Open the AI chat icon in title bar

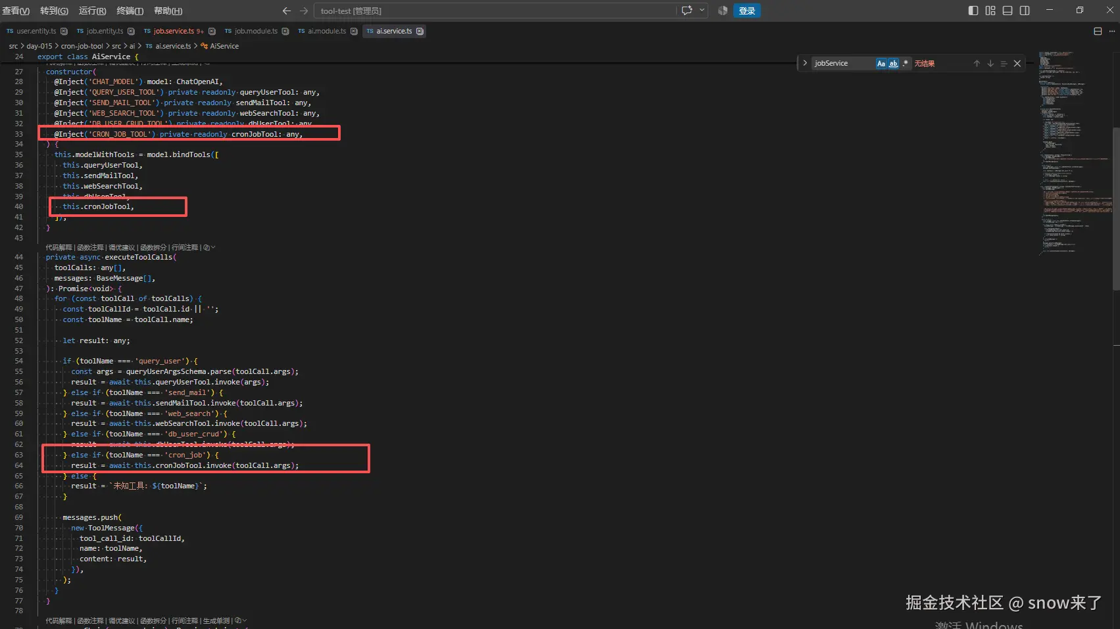pos(687,11)
